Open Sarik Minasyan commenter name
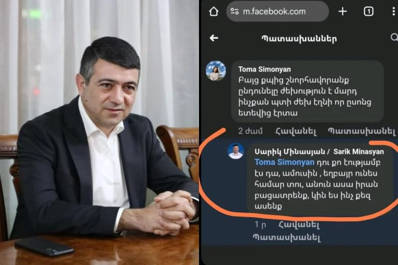Screen dimensions: 398x265 319,152
